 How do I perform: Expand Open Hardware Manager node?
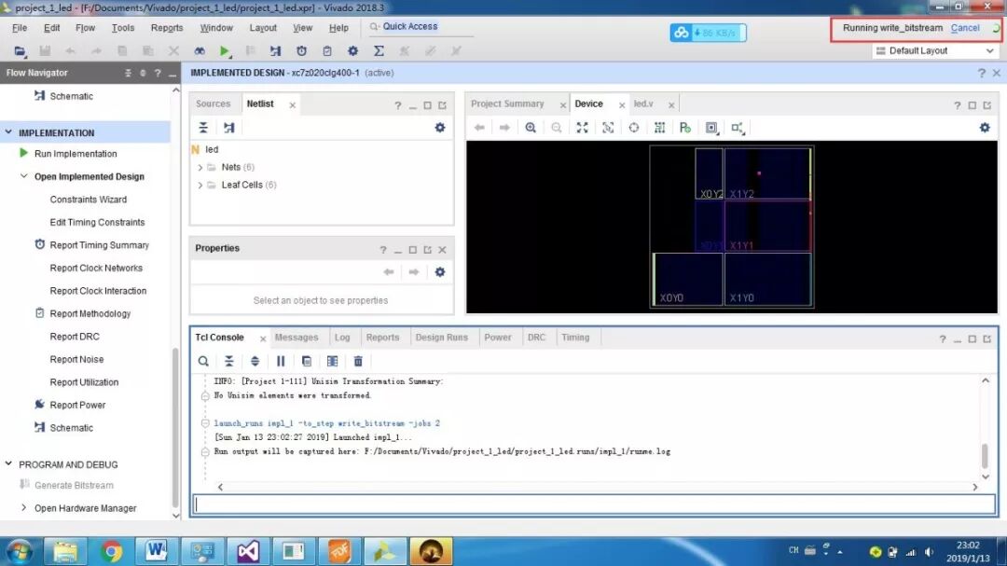pyautogui.click(x=23, y=507)
